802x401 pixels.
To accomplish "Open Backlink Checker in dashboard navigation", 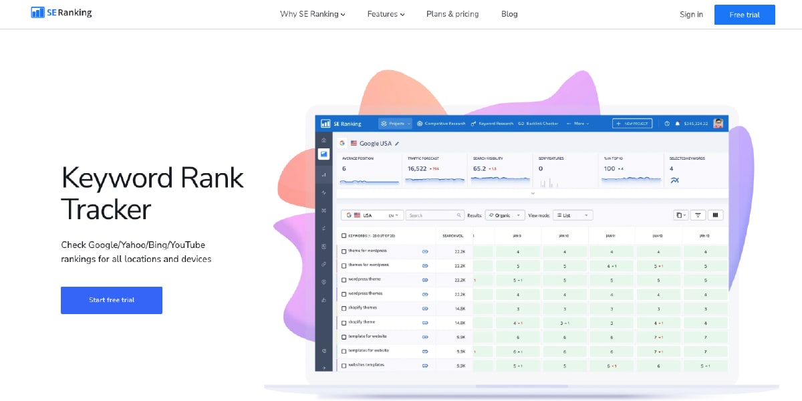I will point(538,124).
